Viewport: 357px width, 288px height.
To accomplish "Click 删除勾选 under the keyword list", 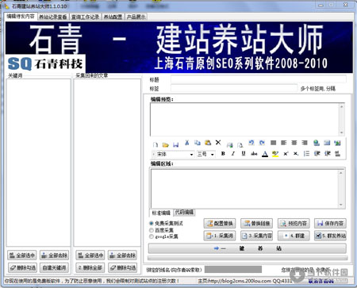I will coord(22,267).
